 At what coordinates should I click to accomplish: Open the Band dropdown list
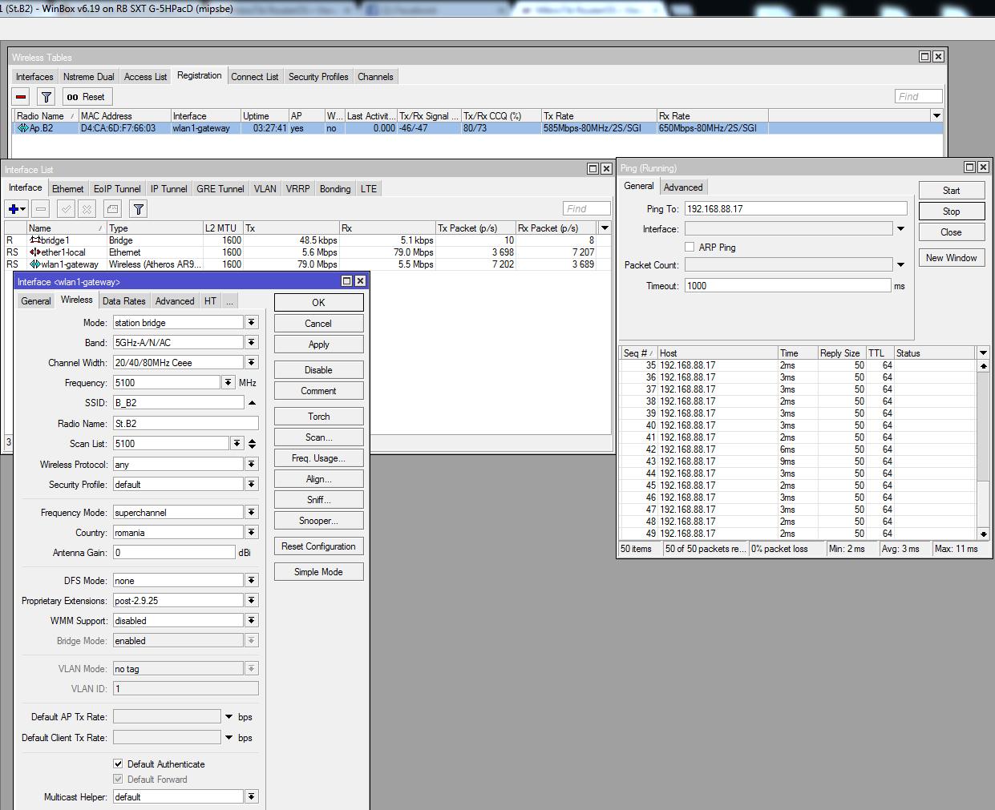(252, 343)
